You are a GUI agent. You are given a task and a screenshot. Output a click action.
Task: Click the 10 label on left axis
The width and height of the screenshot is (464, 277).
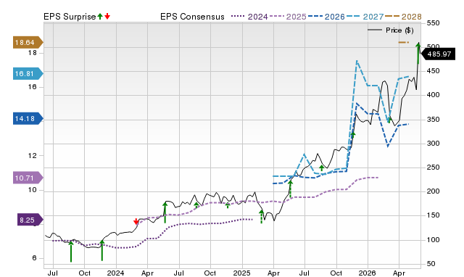pyautogui.click(x=33, y=190)
